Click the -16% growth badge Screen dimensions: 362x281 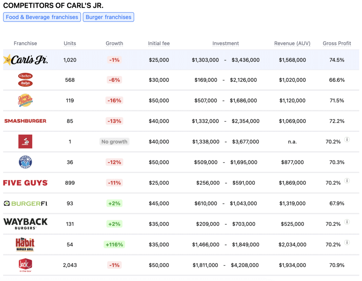(114, 100)
